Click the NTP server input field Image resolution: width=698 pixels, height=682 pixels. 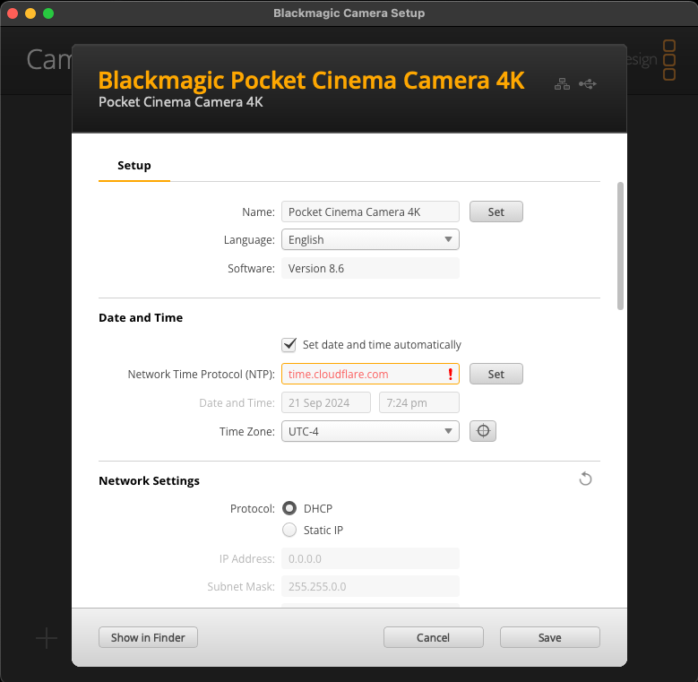(x=370, y=374)
